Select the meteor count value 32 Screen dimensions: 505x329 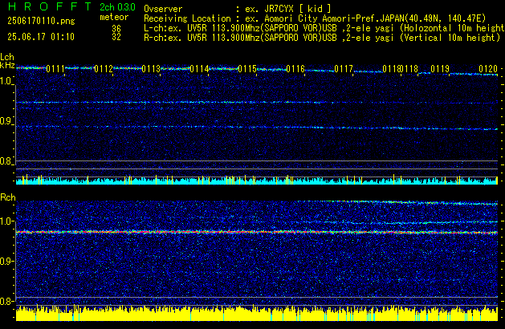pos(116,37)
